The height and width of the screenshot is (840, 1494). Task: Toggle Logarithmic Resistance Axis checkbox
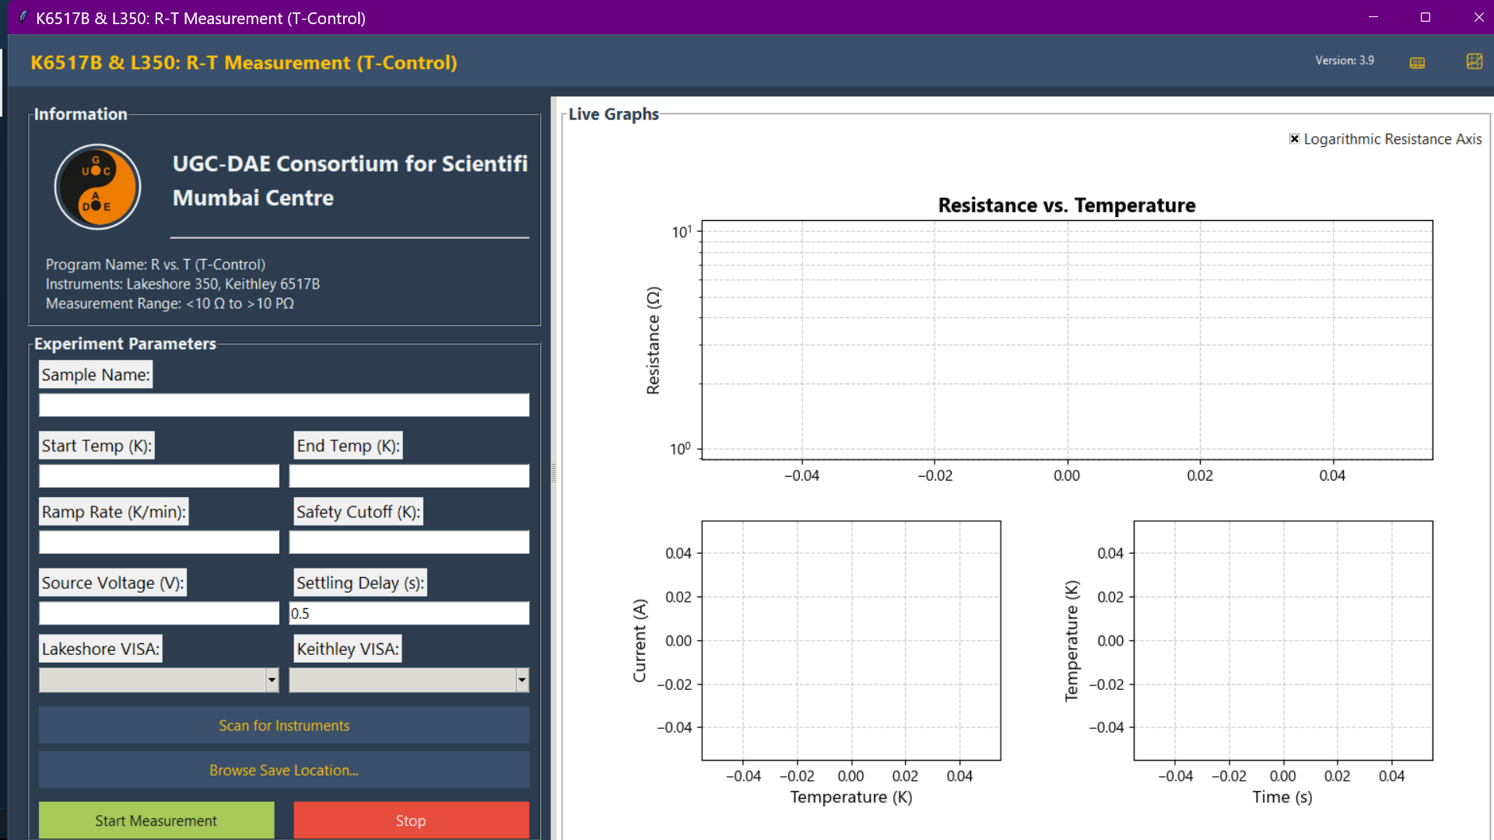click(1294, 139)
